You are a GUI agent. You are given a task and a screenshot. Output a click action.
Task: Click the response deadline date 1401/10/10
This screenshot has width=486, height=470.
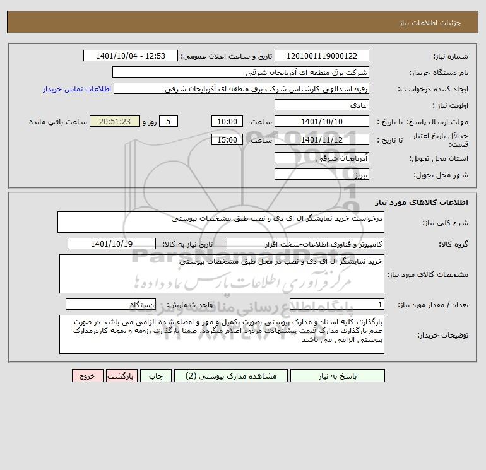322,122
